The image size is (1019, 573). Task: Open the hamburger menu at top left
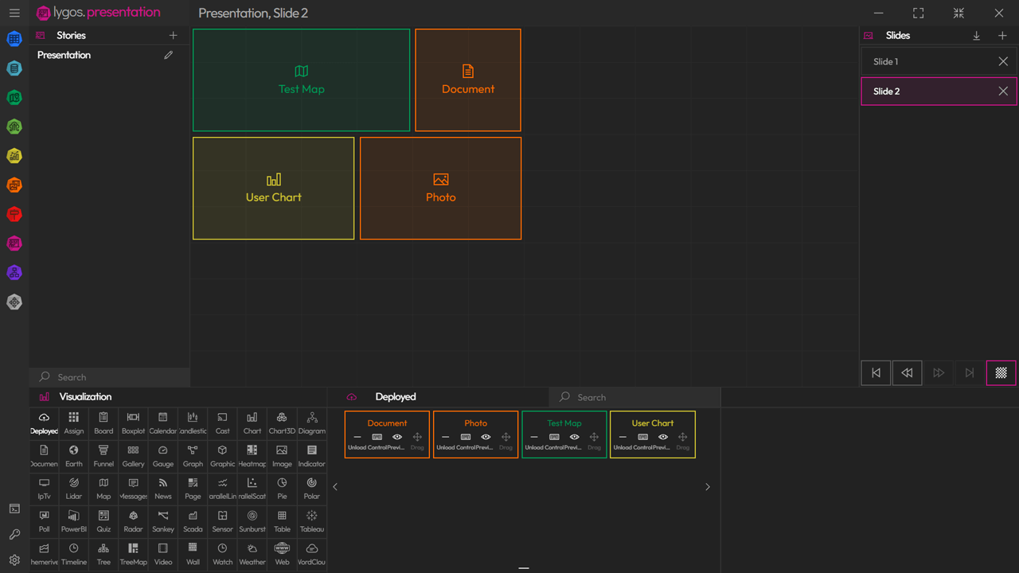(14, 13)
